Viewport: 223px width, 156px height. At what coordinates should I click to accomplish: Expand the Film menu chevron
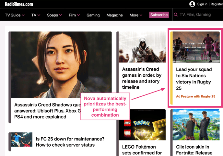click(x=78, y=15)
